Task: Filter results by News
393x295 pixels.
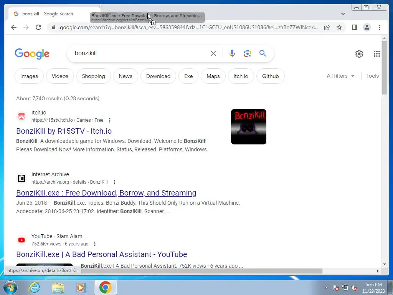Action: click(125, 76)
